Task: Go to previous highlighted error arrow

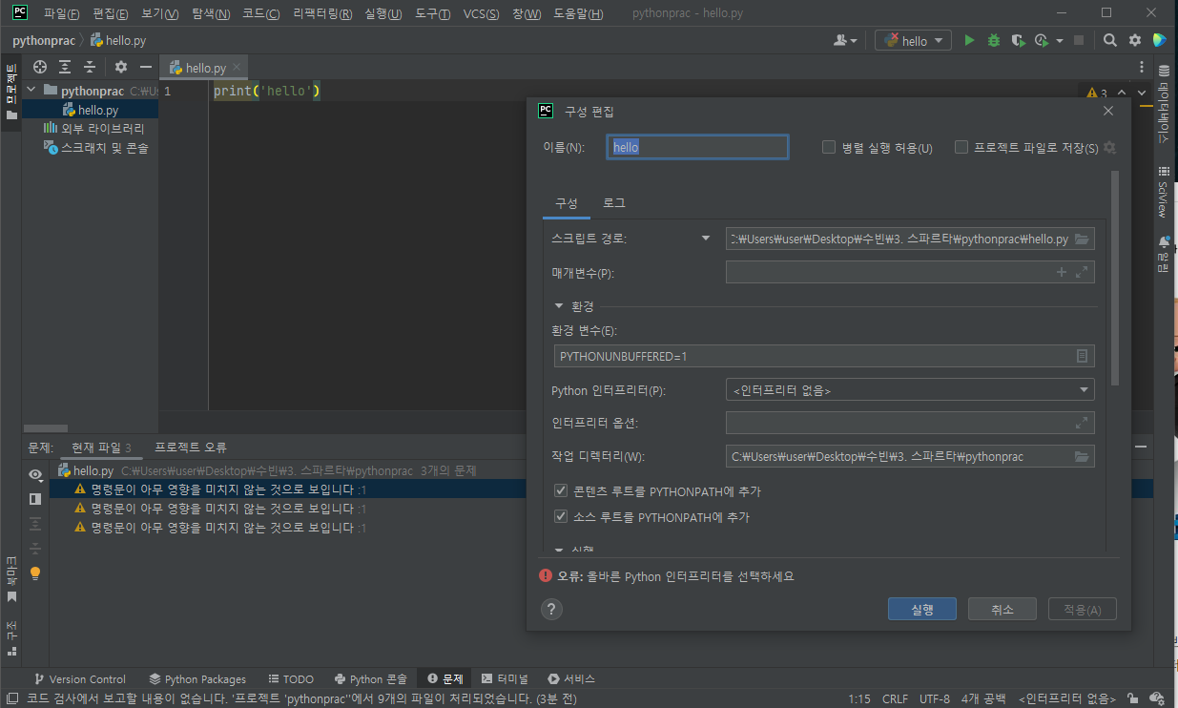Action: coord(1120,93)
